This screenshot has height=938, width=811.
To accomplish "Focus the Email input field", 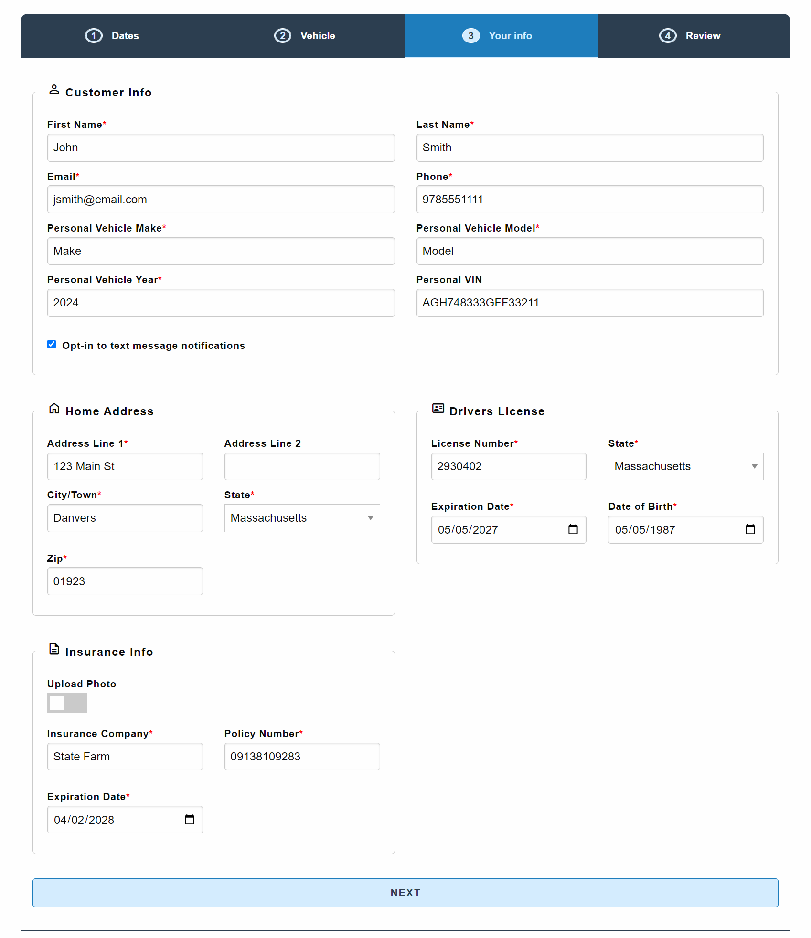I will pos(221,200).
